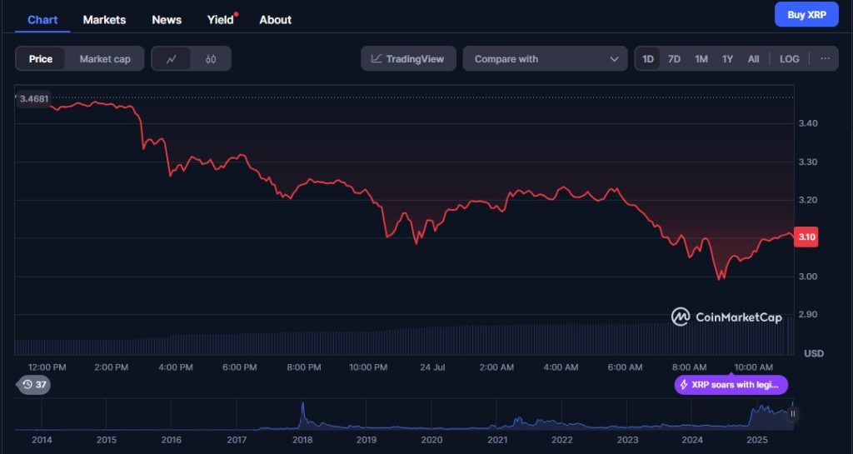Image resolution: width=853 pixels, height=454 pixels.
Task: Open the Yield tab
Action: tap(220, 19)
